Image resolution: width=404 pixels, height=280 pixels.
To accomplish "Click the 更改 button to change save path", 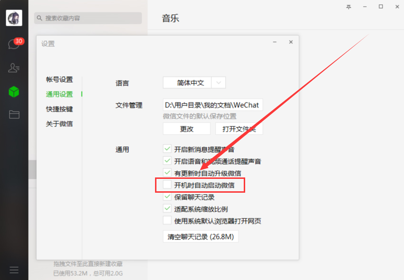I will [x=186, y=128].
